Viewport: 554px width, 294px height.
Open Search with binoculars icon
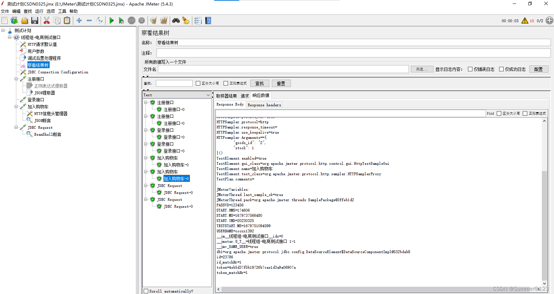tap(176, 21)
